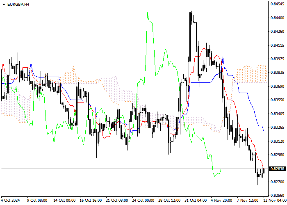287x205 pixels.
Task: Click the 0.82700 price axis label
Action: 277,182
